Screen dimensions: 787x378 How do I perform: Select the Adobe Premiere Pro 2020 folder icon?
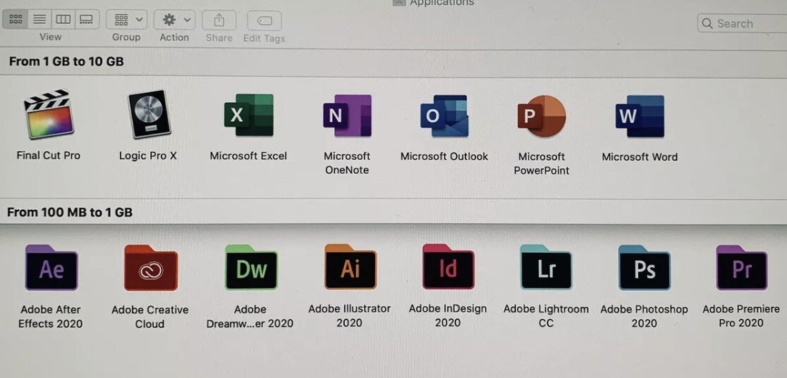pos(741,267)
